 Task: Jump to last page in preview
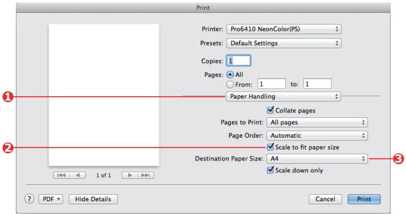click(x=146, y=175)
